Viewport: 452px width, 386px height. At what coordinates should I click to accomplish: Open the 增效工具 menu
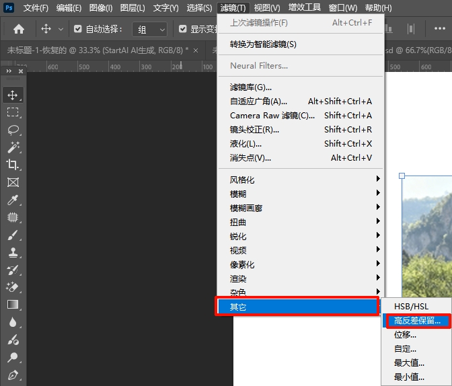coord(305,8)
